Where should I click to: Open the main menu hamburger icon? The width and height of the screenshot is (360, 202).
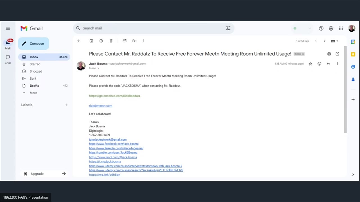pos(8,28)
